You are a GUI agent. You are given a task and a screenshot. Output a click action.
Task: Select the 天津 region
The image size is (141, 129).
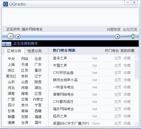tap(25, 65)
